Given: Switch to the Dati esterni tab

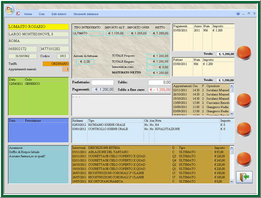Looking at the screenshot, I should coord(59,14).
